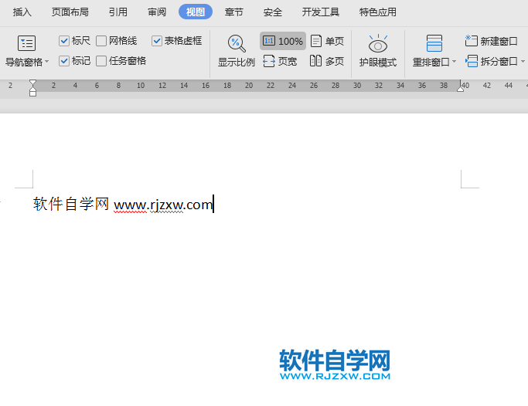Expand the Split Window (拆分窗口) dropdown arrow
The width and height of the screenshot is (528, 406).
[x=523, y=62]
